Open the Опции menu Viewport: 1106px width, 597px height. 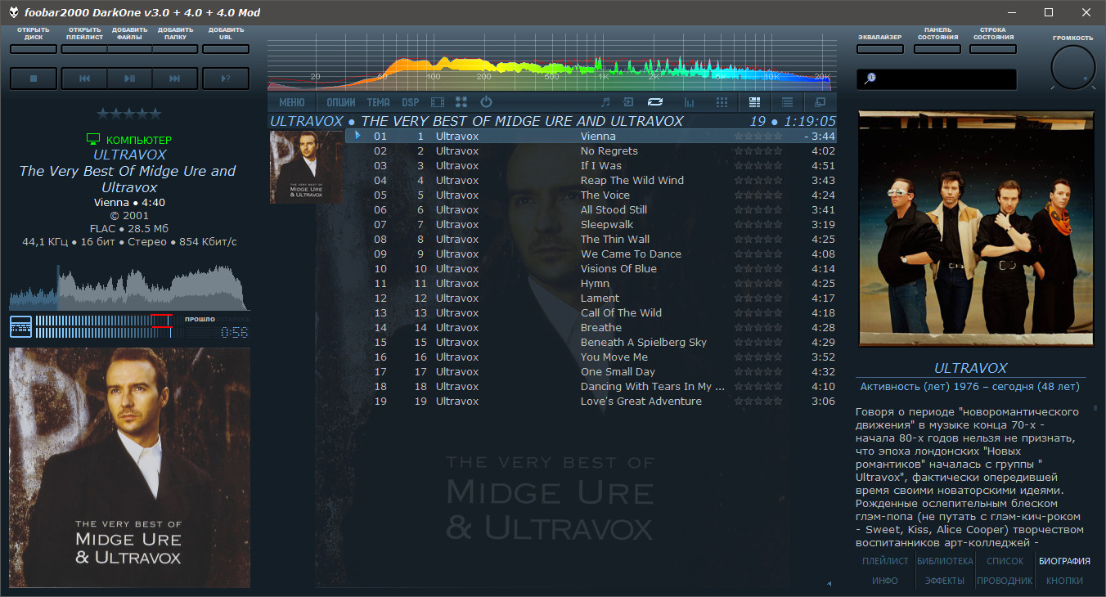341,102
